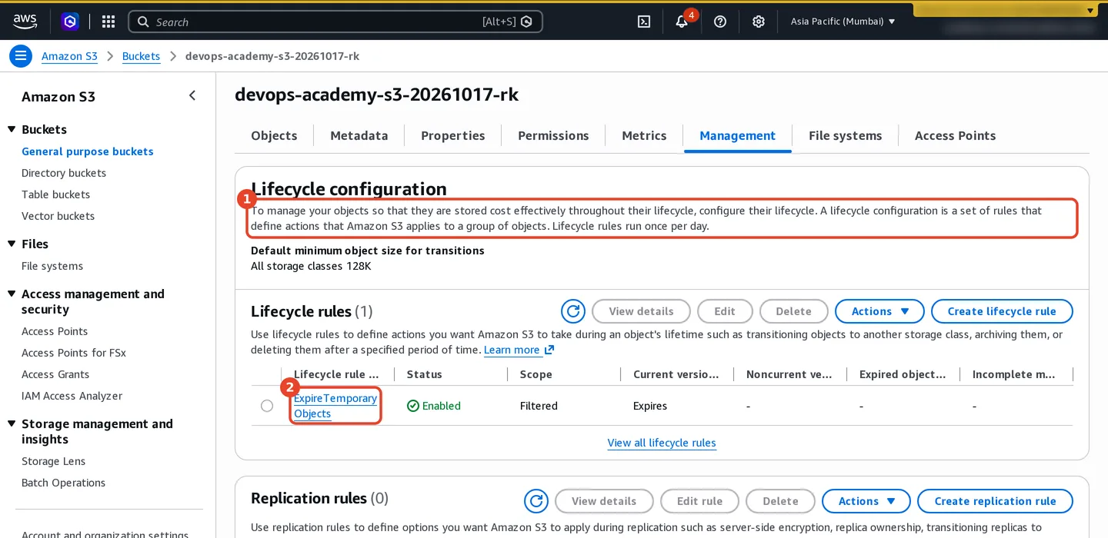
Task: Go to Buckets breadcrumb link
Action: pyautogui.click(x=141, y=56)
